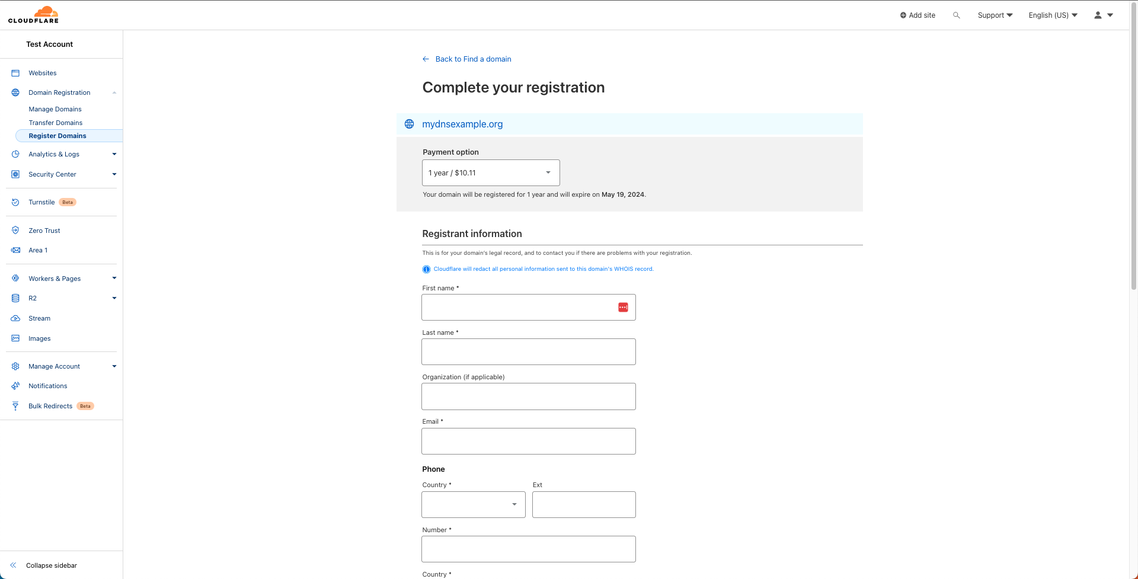This screenshot has height=579, width=1138.
Task: Click the WHOIS record info icon
Action: 426,269
